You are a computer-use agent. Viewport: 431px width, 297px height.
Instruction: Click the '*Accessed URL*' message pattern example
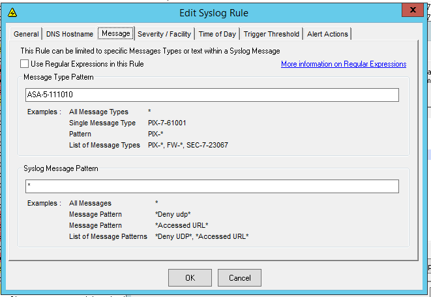[x=182, y=225]
